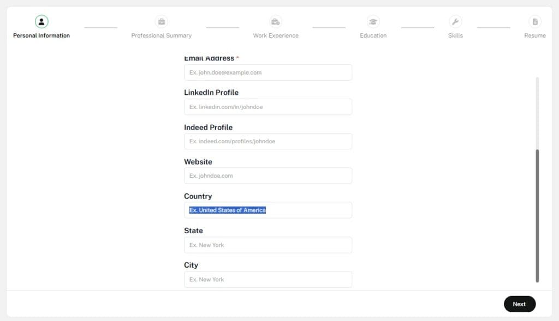Click the Indeed Profile text box
The width and height of the screenshot is (559, 321).
click(x=268, y=141)
